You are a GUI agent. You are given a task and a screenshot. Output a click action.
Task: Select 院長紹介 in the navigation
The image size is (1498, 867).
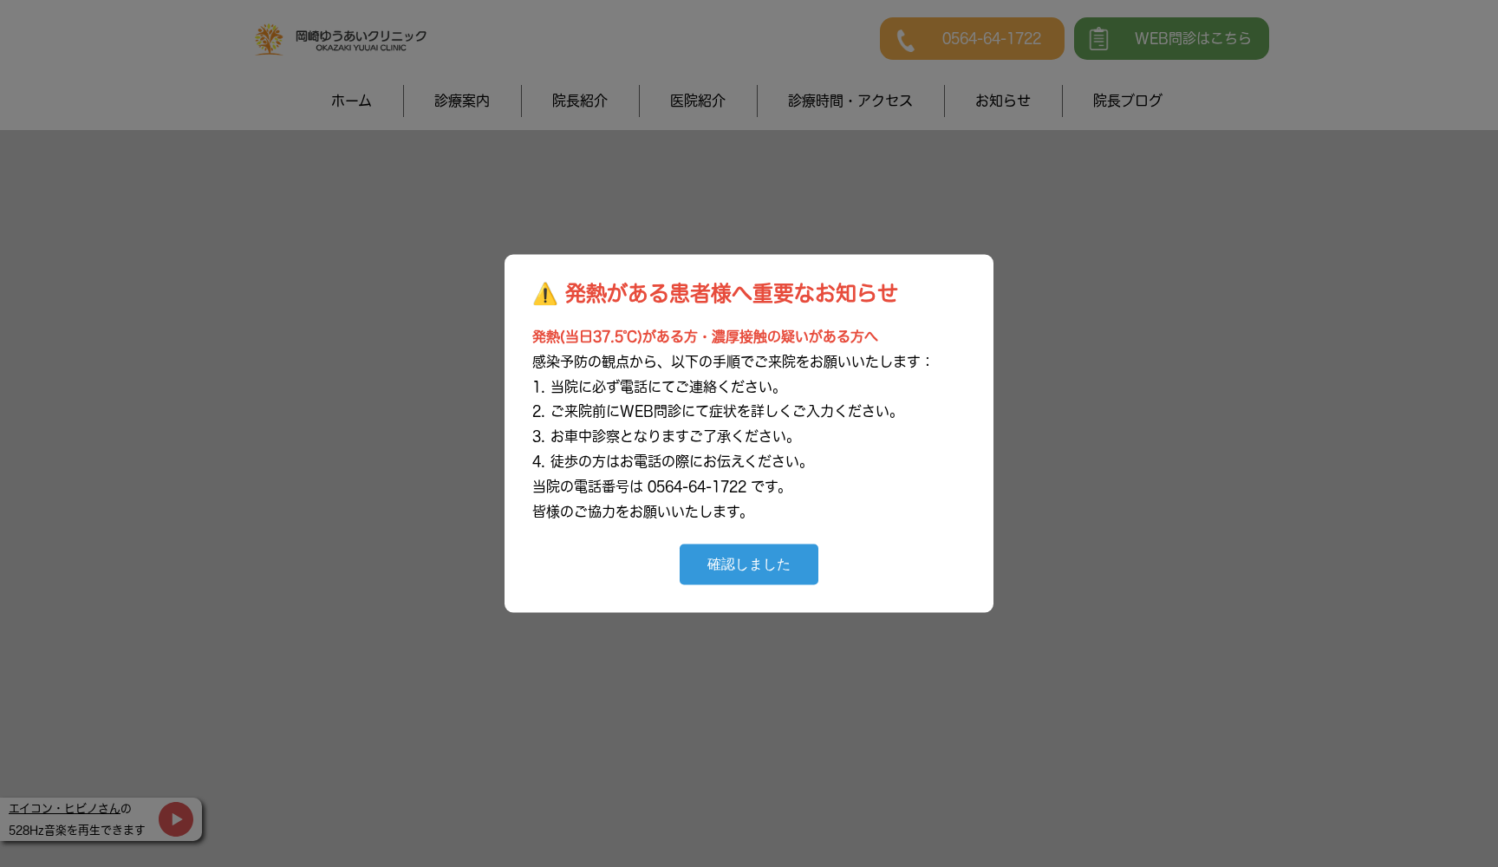pos(580,101)
